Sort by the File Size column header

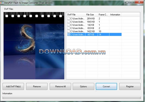click(x=92, y=15)
